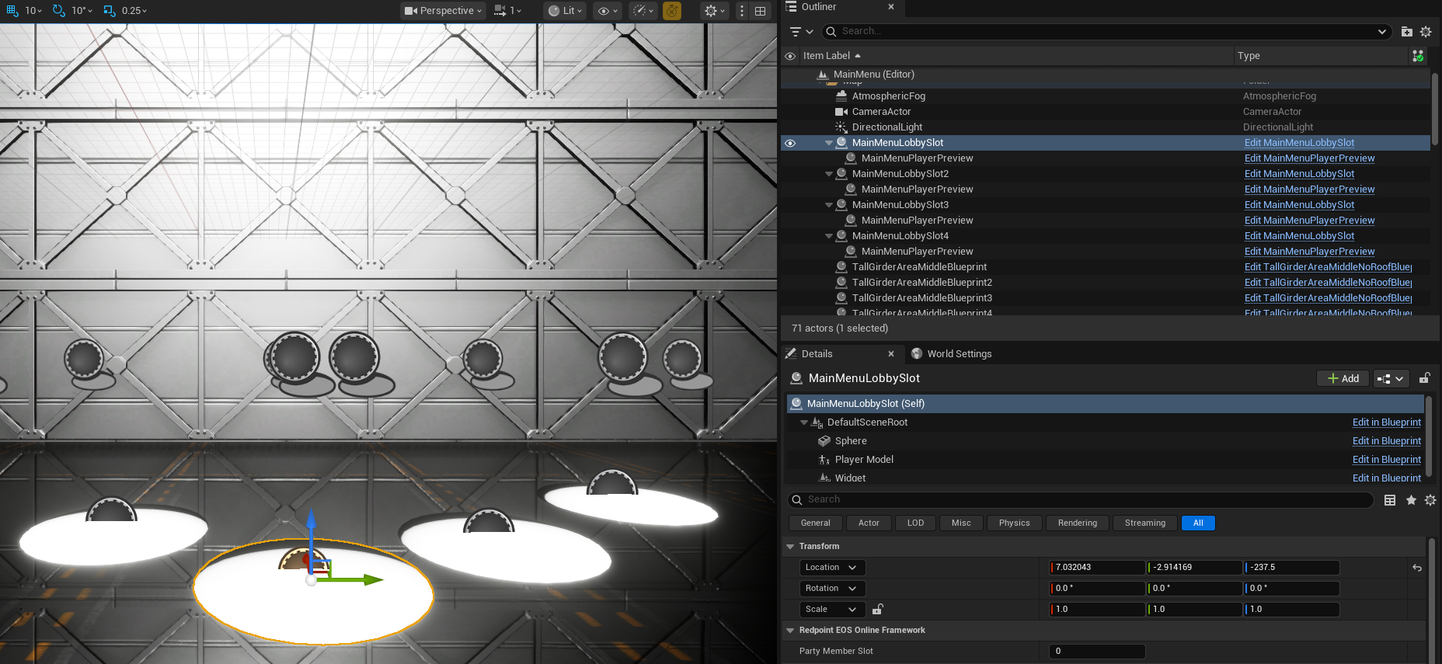Open the Lit view mode menu
The image size is (1442, 664).
(x=565, y=11)
